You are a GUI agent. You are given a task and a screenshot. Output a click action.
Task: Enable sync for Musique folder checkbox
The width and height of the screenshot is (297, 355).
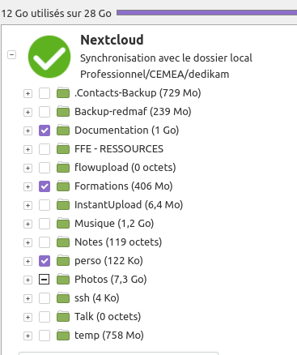coord(45,224)
